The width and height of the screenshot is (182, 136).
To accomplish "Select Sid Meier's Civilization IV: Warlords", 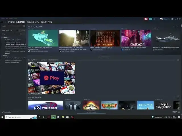I will [15, 51].
